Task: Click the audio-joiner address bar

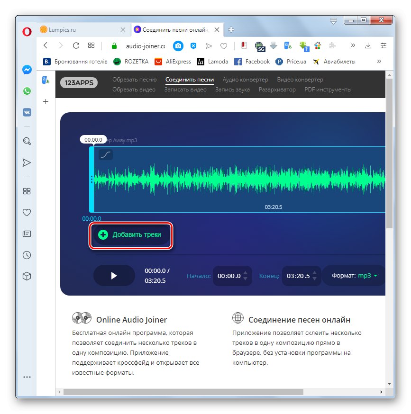Action: 146,46
